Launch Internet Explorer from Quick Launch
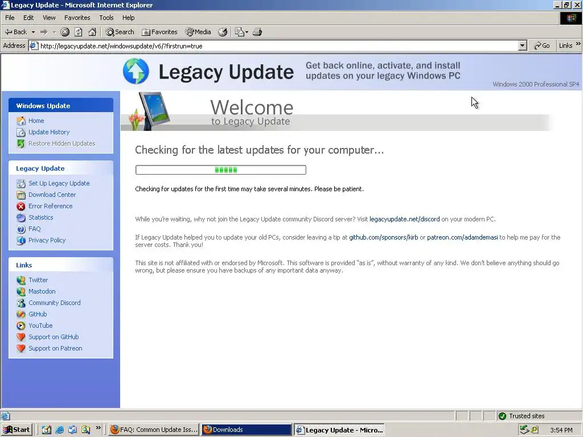Viewport: 583px width, 437px height. pos(59,430)
